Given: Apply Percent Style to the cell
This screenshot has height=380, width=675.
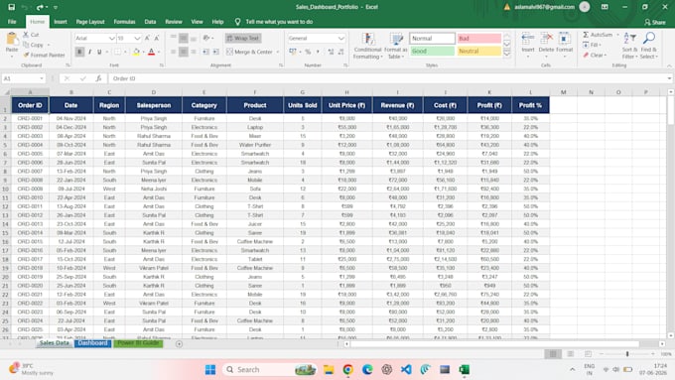Looking at the screenshot, I should coord(308,52).
